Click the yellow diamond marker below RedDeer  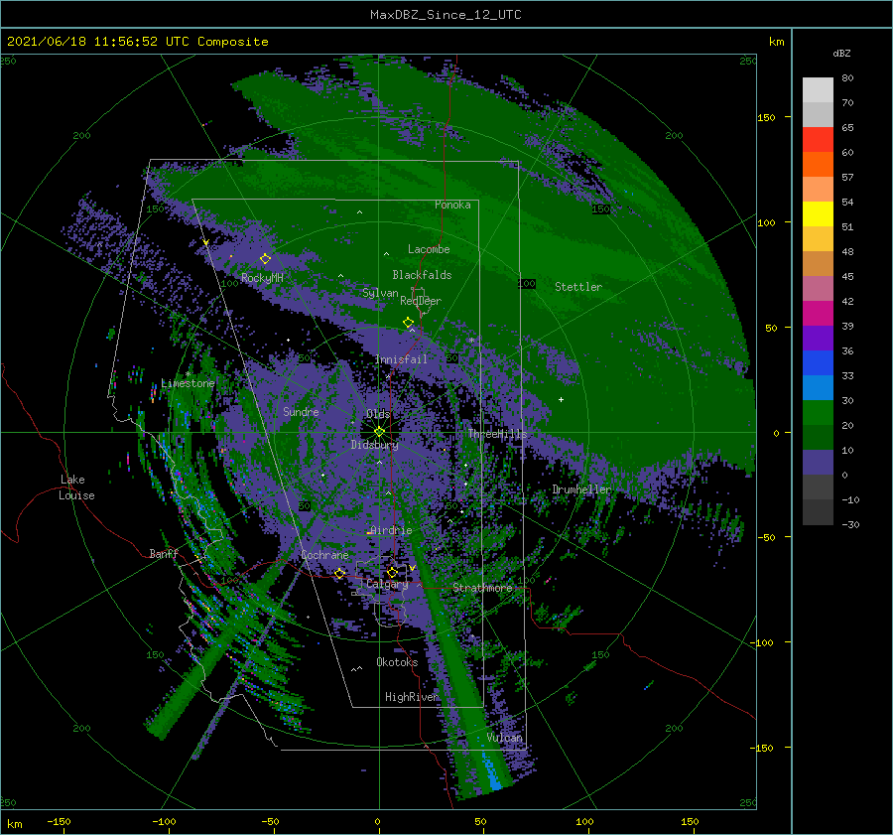408,323
